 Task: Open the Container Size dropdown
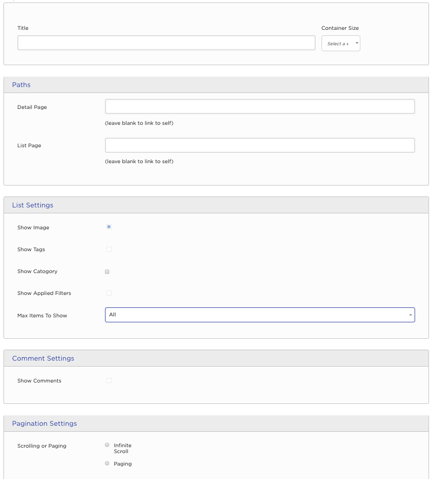pyautogui.click(x=340, y=44)
